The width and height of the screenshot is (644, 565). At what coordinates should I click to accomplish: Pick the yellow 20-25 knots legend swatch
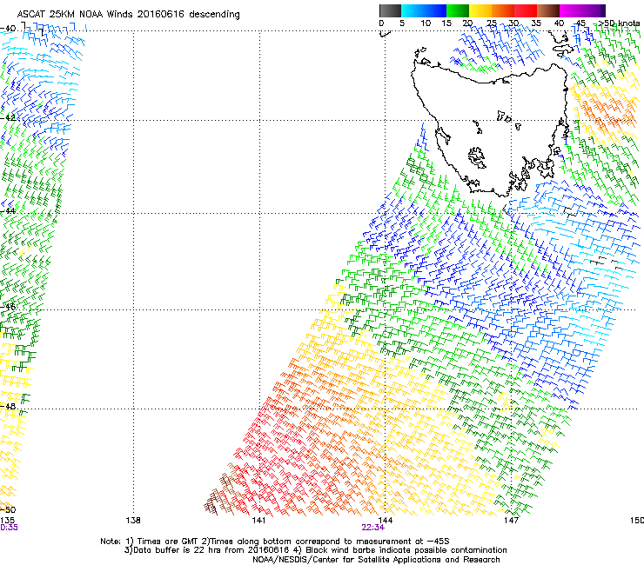click(x=480, y=10)
